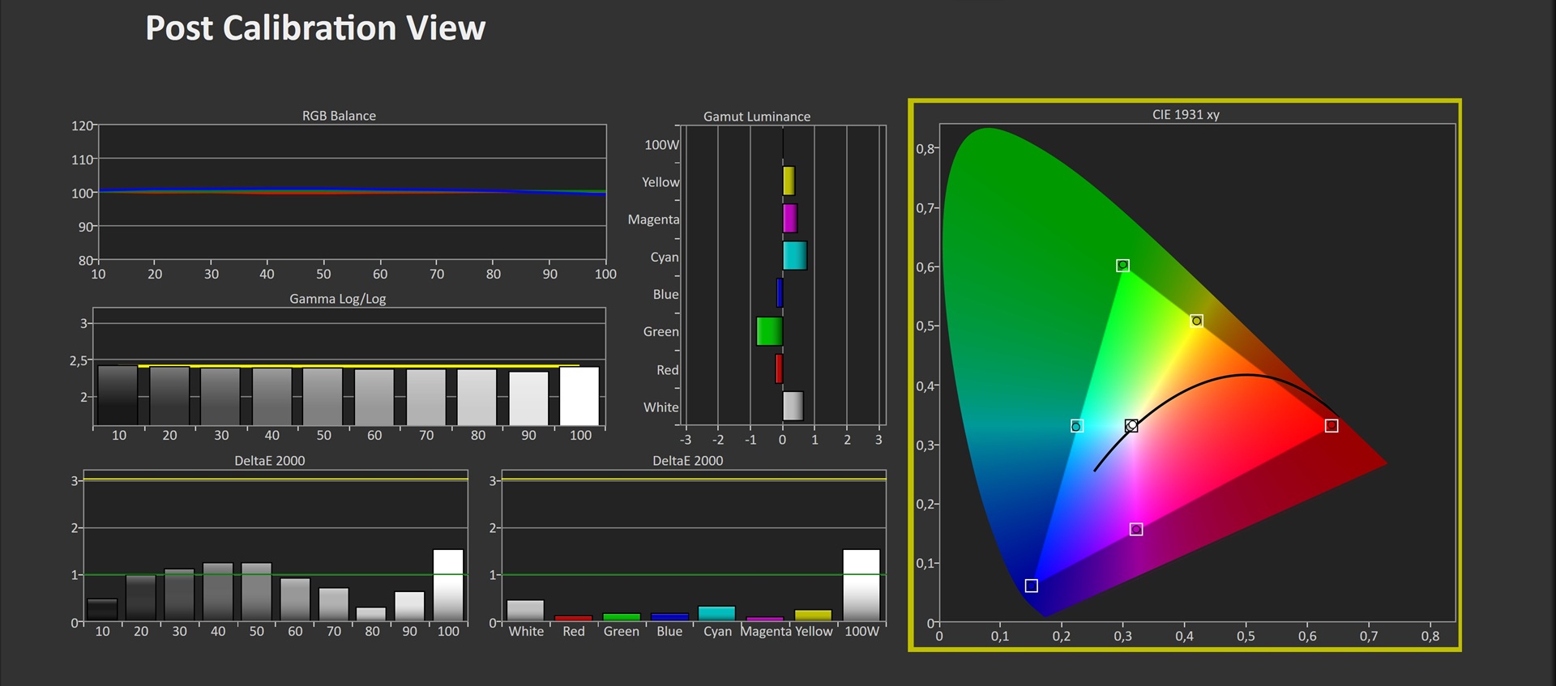Select the magenta bar in Gamut Luminance chart

(789, 219)
